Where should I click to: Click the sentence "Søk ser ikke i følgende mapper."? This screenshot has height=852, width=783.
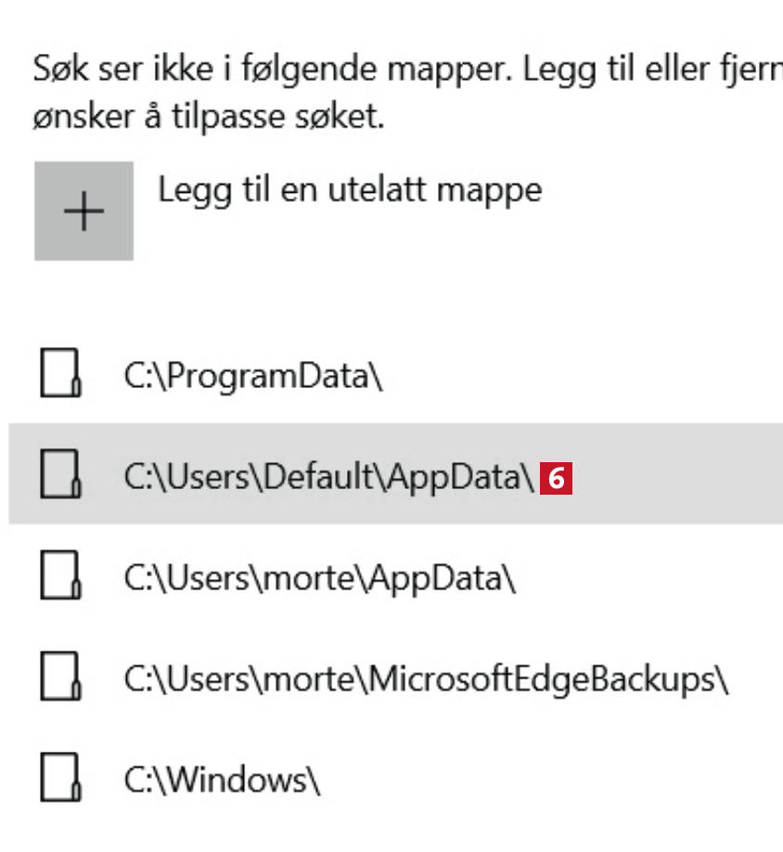(269, 71)
